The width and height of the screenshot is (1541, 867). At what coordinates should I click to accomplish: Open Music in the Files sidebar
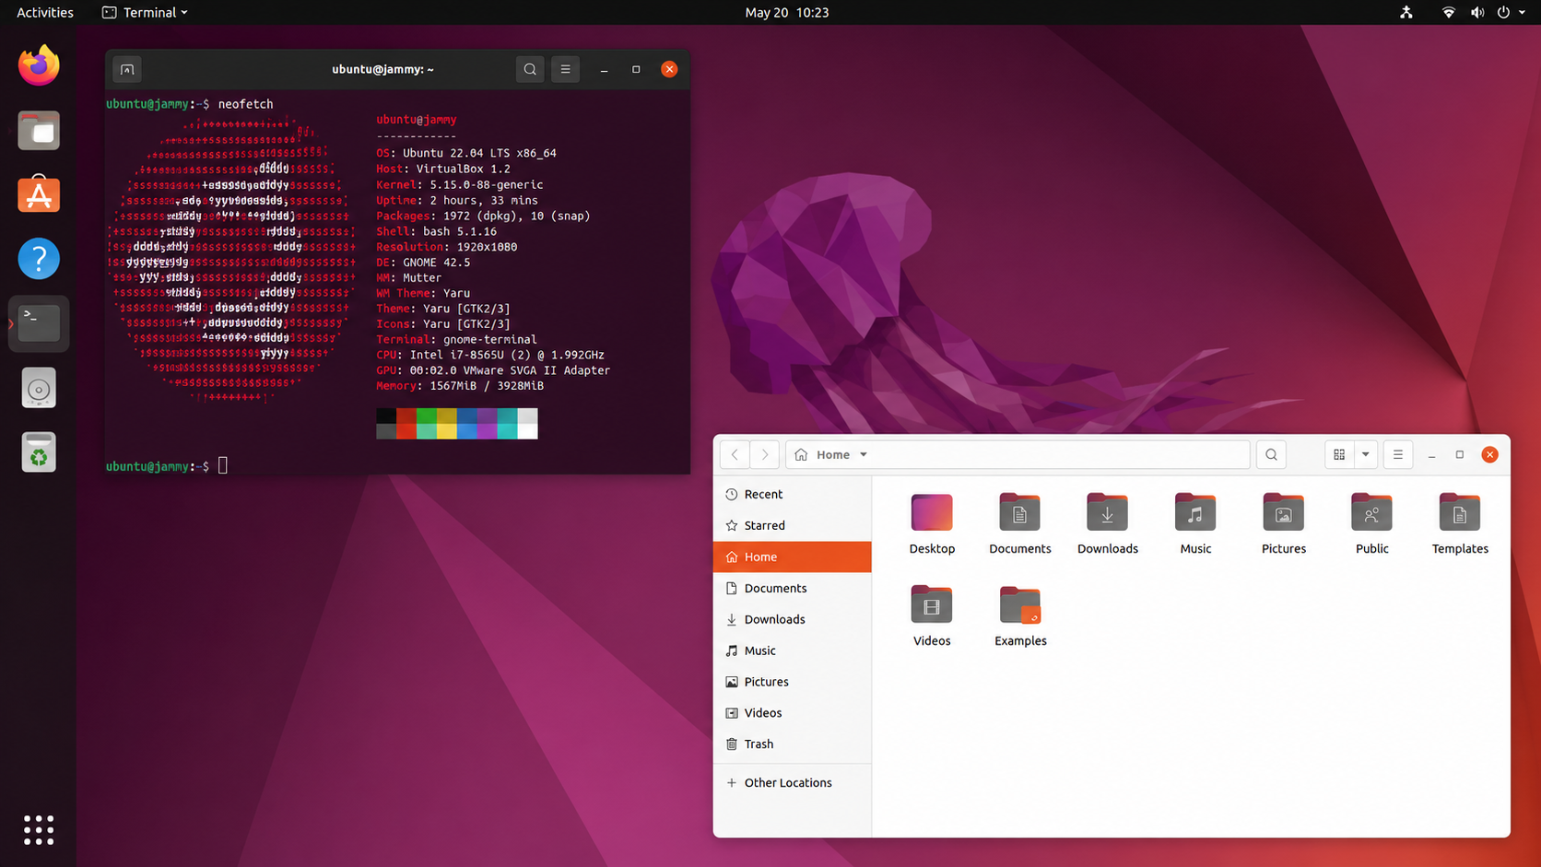click(793, 650)
